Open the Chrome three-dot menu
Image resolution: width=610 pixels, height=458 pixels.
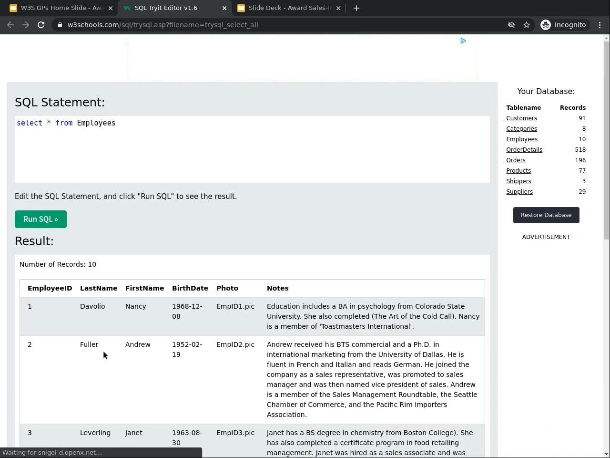(x=600, y=25)
